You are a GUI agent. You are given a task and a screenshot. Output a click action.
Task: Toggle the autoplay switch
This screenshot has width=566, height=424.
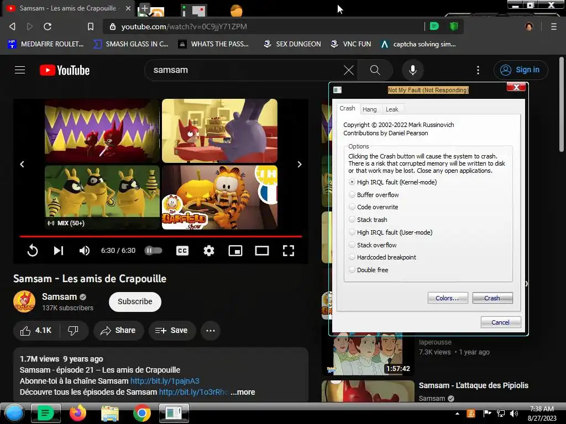pos(154,250)
